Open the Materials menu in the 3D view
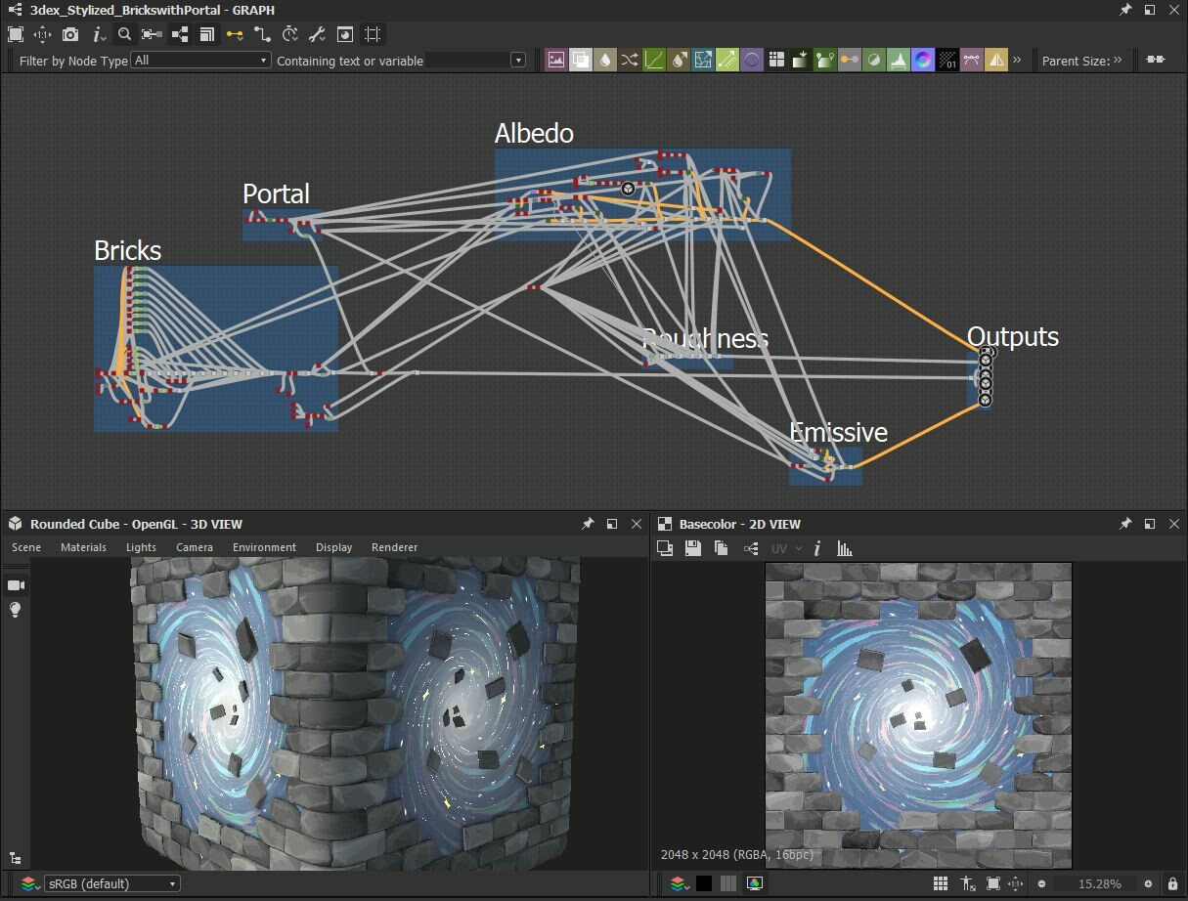The image size is (1188, 901). pyautogui.click(x=83, y=547)
